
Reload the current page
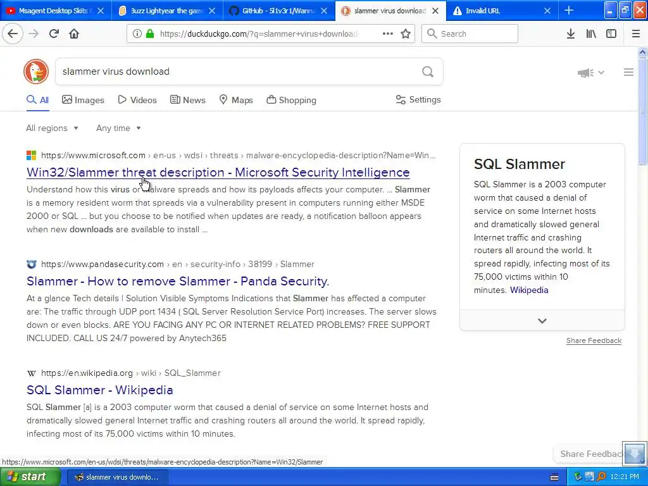(x=54, y=34)
